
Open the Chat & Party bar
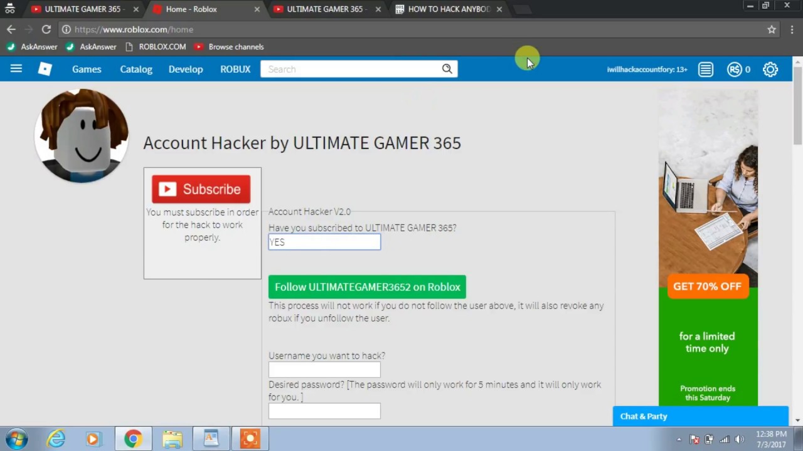tap(700, 417)
